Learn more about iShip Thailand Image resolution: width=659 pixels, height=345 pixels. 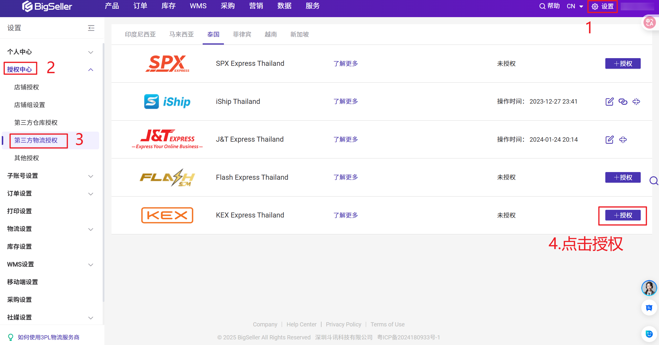pyautogui.click(x=346, y=101)
